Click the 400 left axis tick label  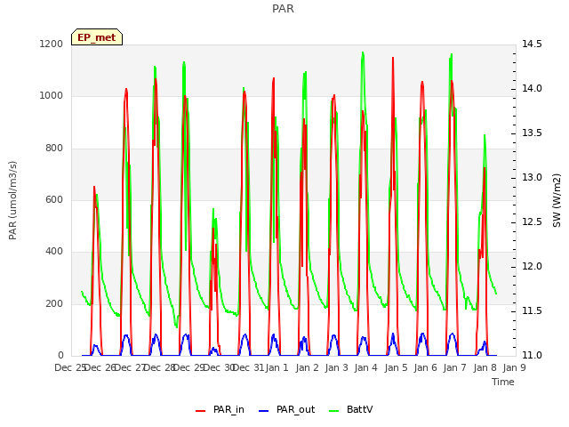coord(54,252)
